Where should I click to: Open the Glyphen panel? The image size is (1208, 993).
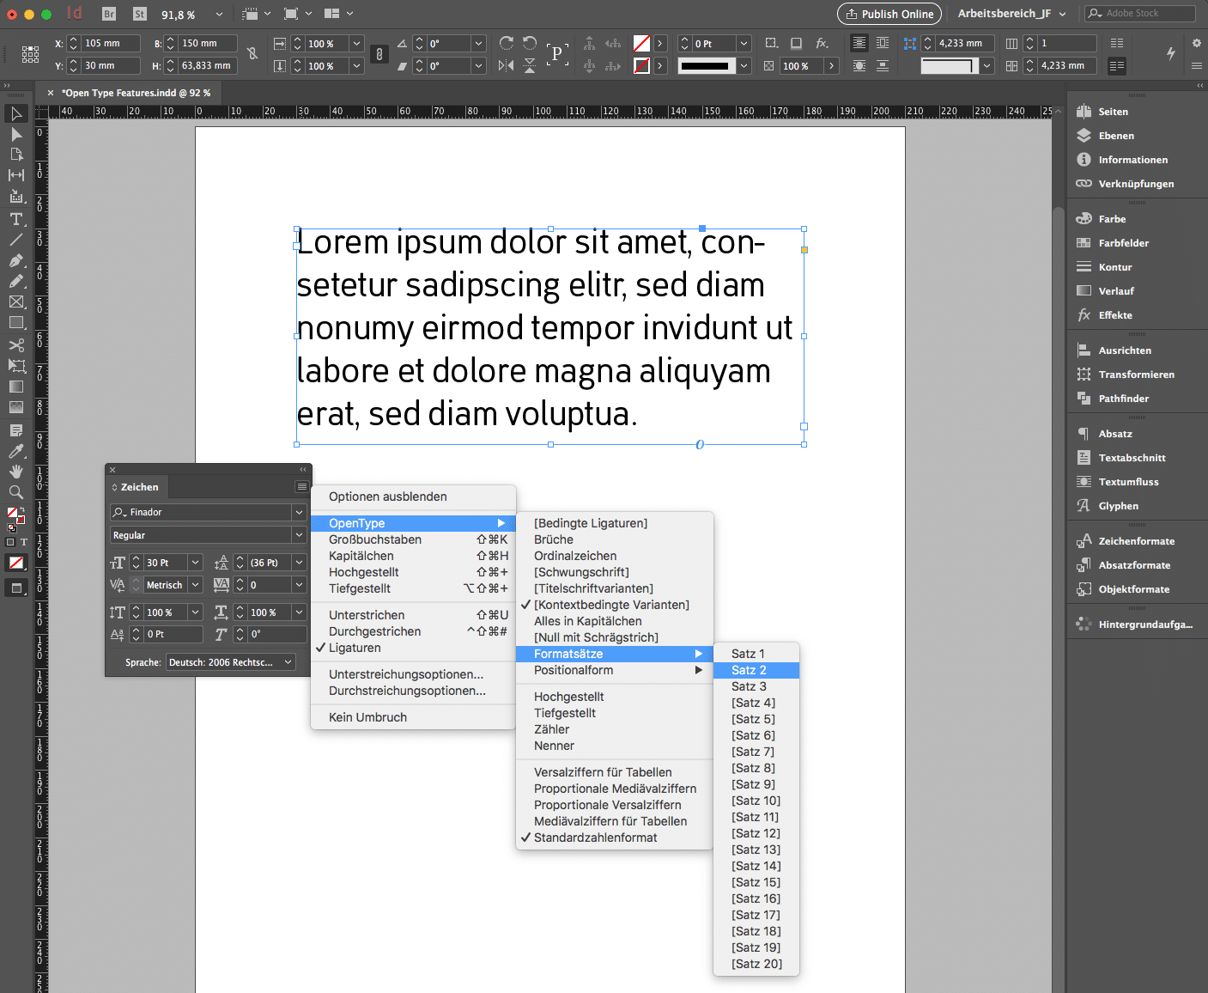(x=1118, y=506)
